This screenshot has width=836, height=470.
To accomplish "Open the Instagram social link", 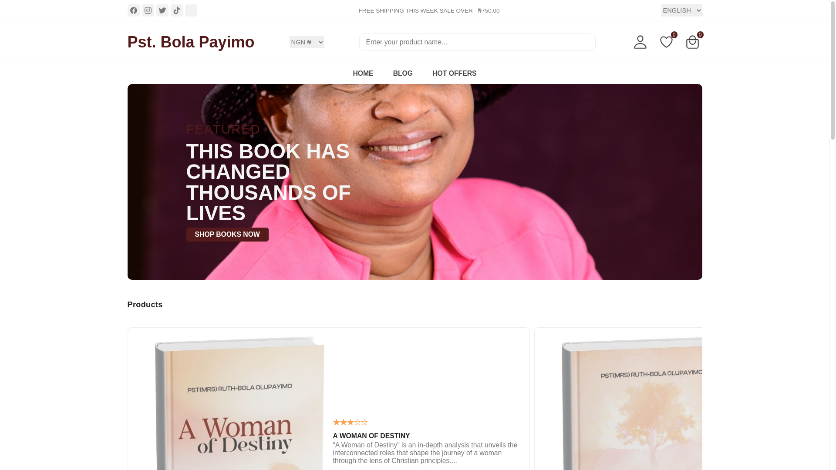I will (148, 10).
